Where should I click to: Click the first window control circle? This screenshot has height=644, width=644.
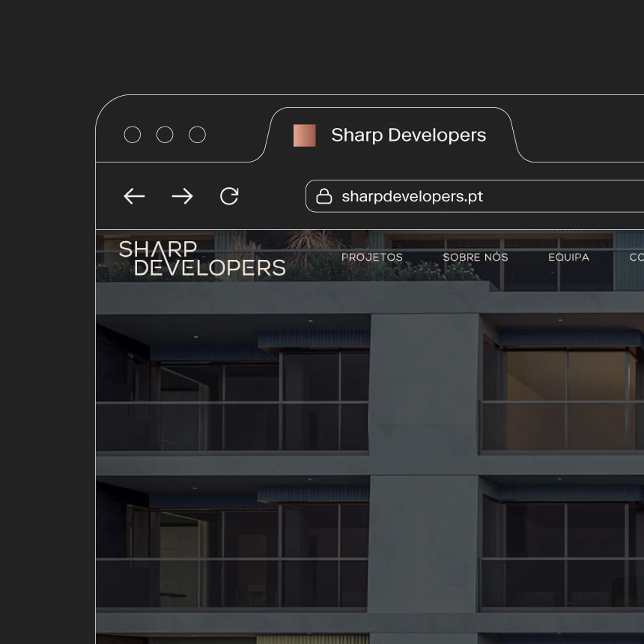(x=133, y=135)
